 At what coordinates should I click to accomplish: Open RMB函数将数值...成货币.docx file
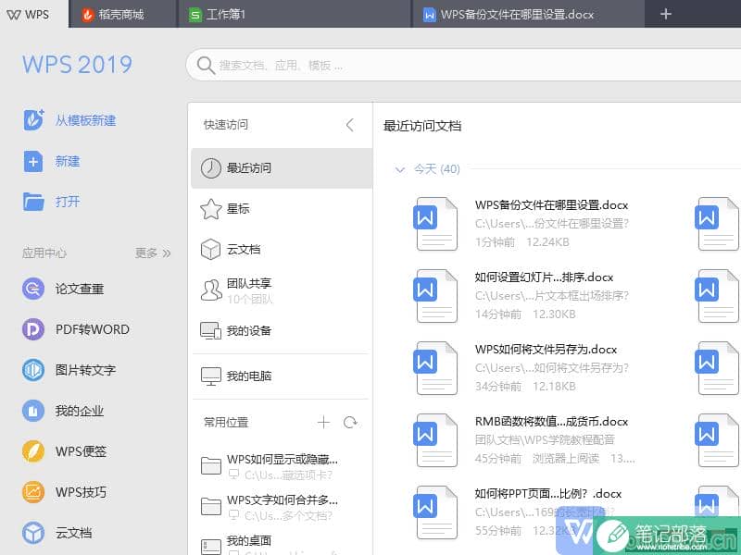click(x=551, y=422)
